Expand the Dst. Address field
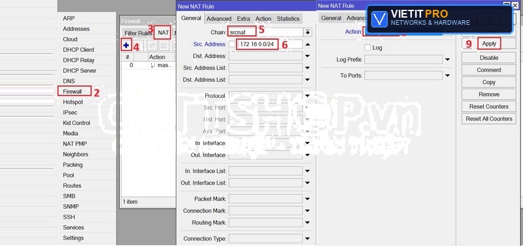The image size is (523, 246). (x=307, y=56)
